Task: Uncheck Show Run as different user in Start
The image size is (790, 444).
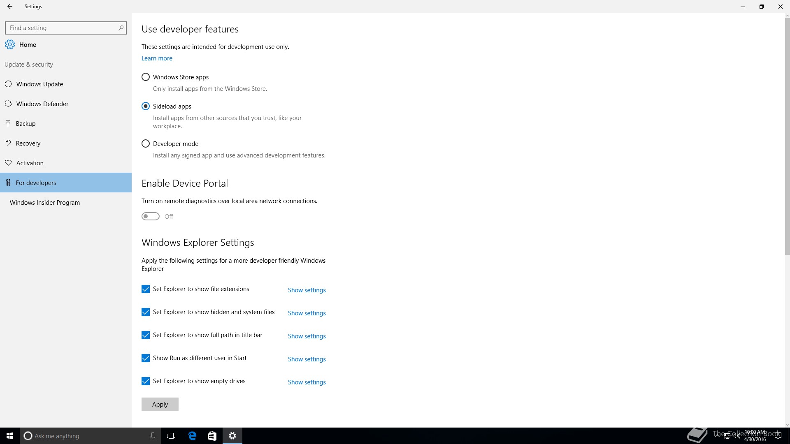Action: click(146, 358)
